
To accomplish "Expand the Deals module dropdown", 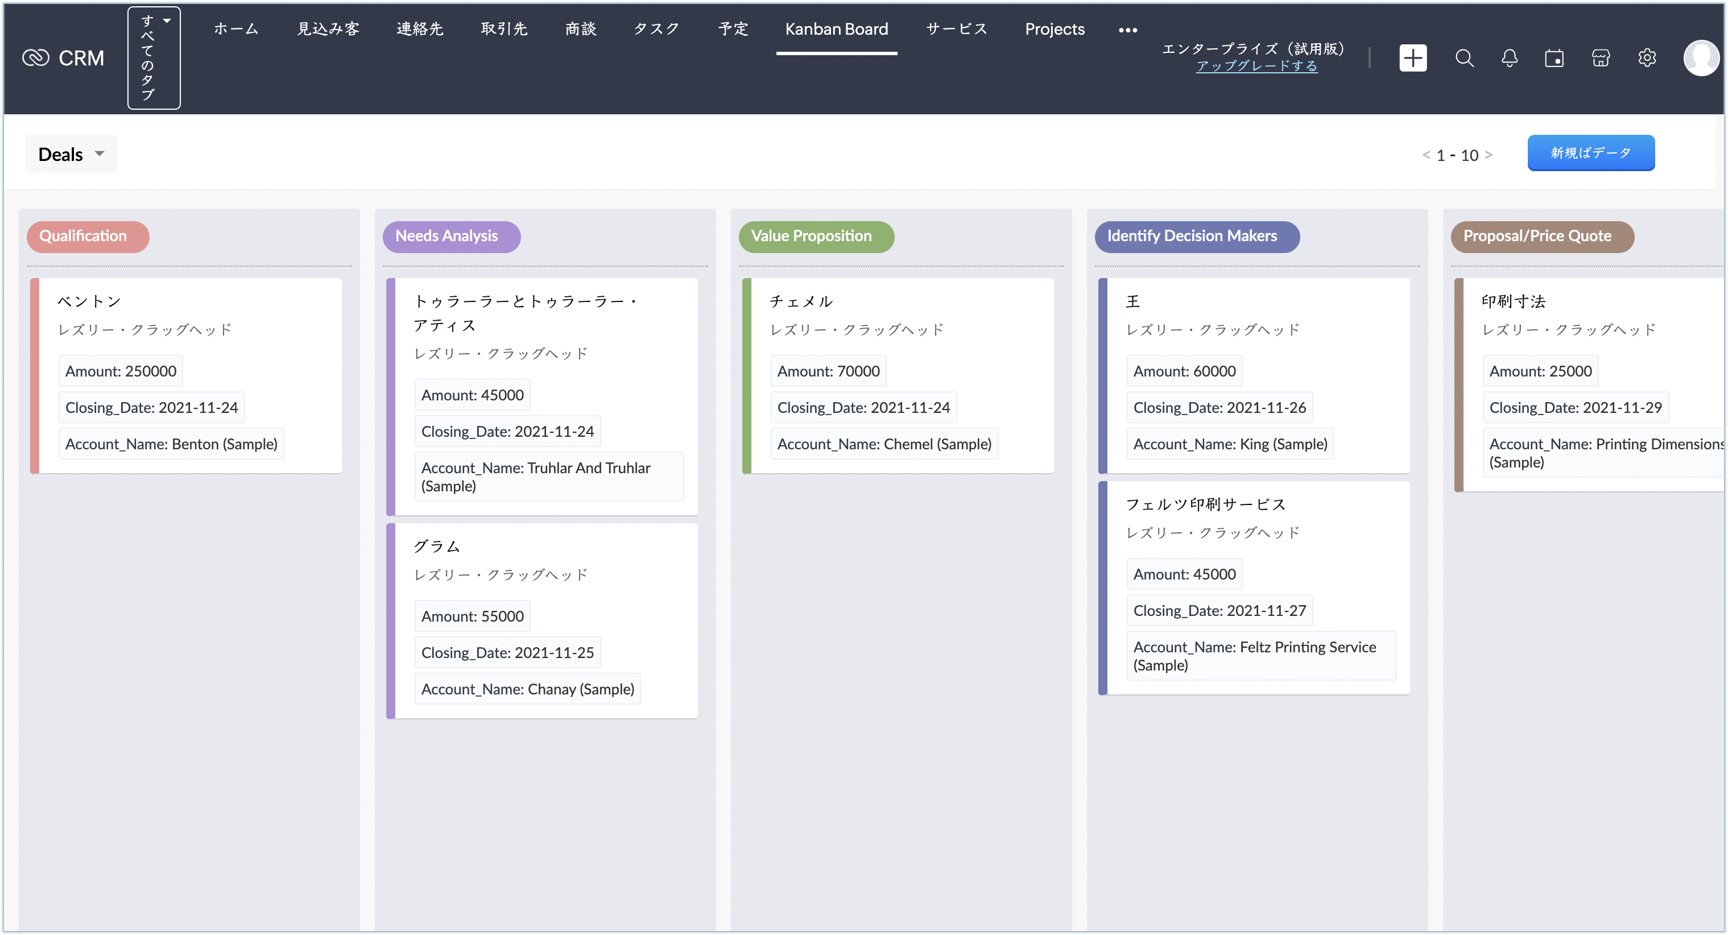I will pyautogui.click(x=71, y=154).
